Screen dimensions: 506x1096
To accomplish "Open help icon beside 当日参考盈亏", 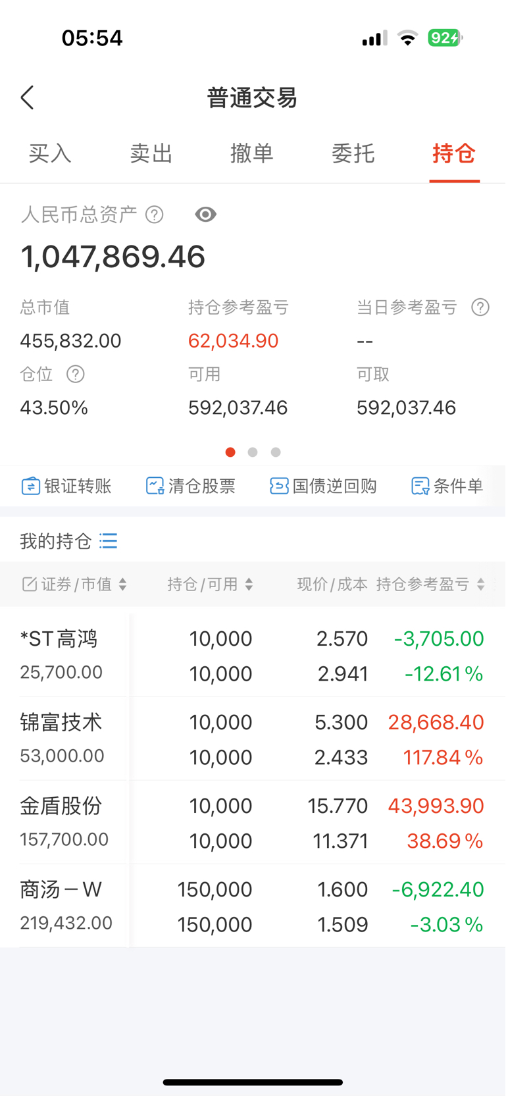I will click(480, 307).
